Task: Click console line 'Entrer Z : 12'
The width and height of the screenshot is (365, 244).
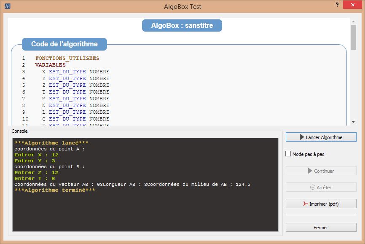Action: 36,172
